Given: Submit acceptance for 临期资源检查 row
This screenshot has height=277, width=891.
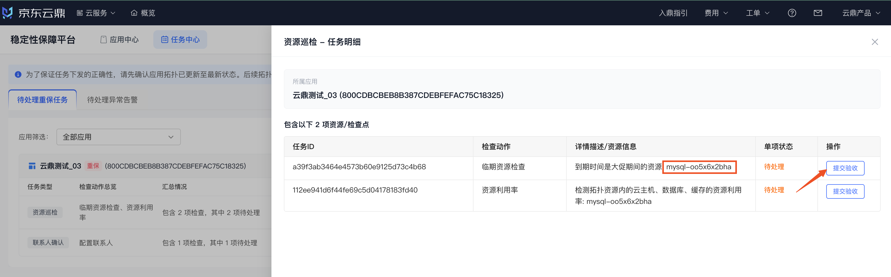Looking at the screenshot, I should (x=845, y=168).
